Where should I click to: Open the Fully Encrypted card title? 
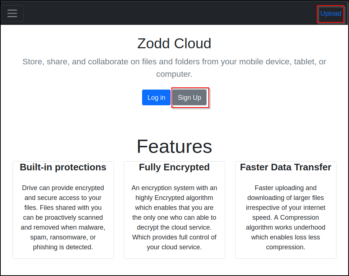point(174,167)
